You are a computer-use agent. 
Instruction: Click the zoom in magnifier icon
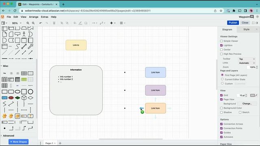[28, 23]
